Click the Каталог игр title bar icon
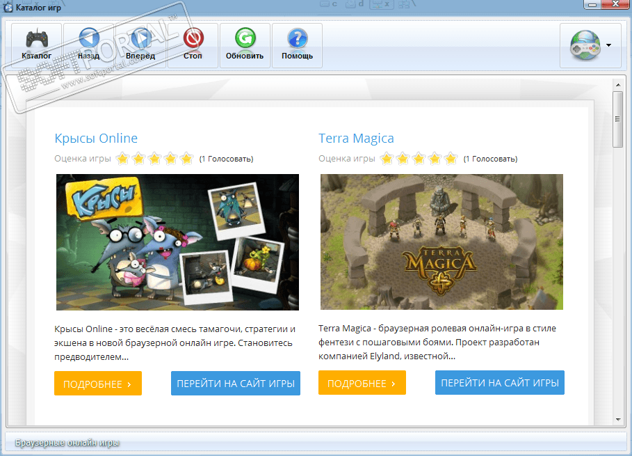Screen dimensions: 632x456 tap(8, 7)
